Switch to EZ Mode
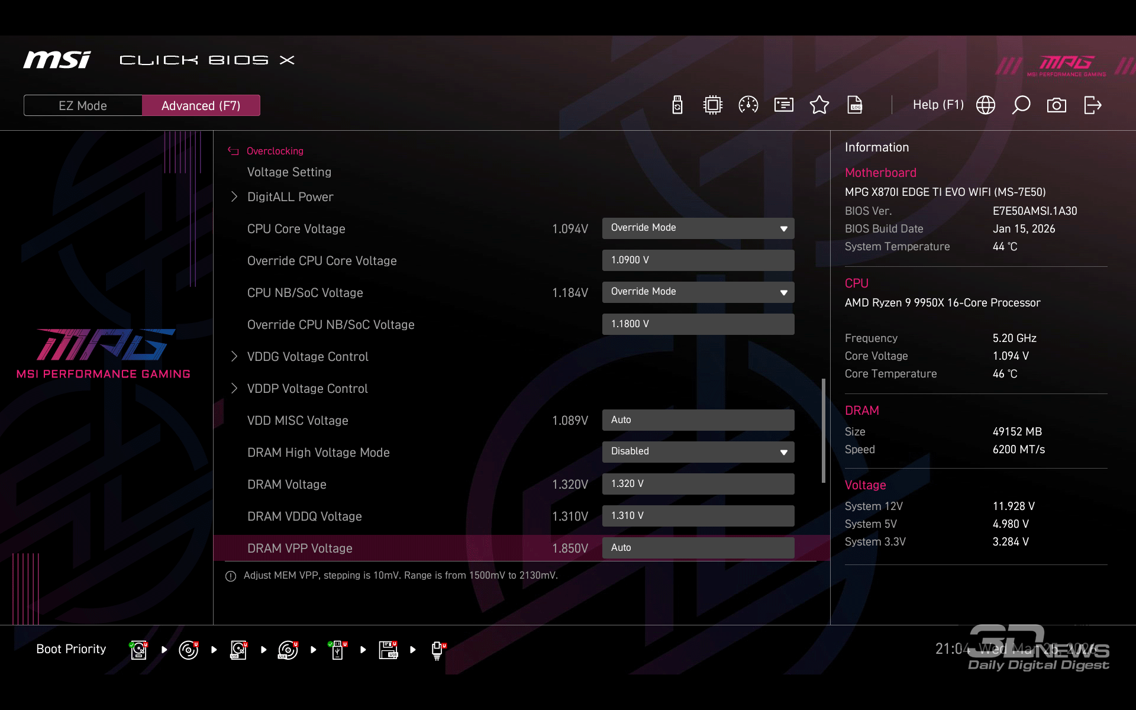The image size is (1136, 710). [x=83, y=105]
